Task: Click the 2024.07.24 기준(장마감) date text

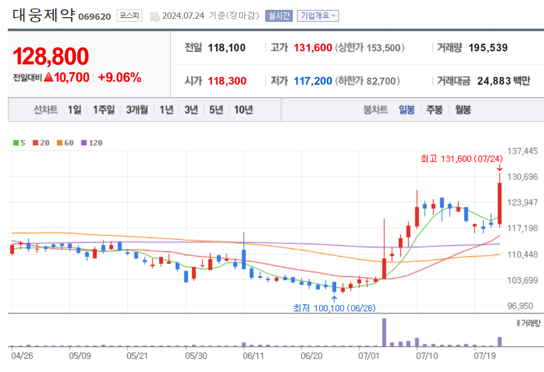Action: (x=211, y=16)
